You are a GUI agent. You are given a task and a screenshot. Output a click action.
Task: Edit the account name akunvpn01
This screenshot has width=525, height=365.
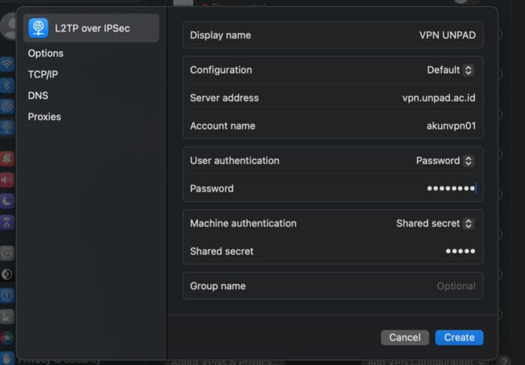[451, 126]
